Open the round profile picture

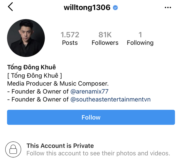coord(26,38)
